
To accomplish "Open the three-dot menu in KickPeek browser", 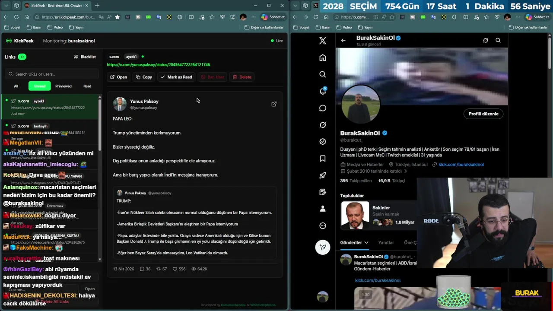I will coord(253,17).
